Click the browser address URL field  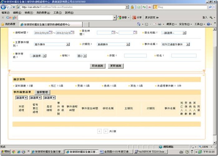tap(71, 7)
